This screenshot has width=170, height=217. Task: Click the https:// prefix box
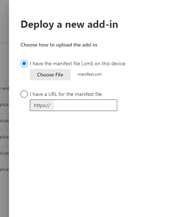click(42, 105)
